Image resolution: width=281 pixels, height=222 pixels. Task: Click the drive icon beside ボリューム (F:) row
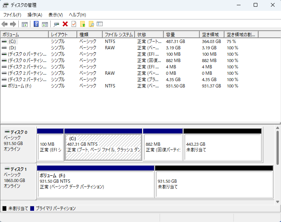click(x=4, y=86)
